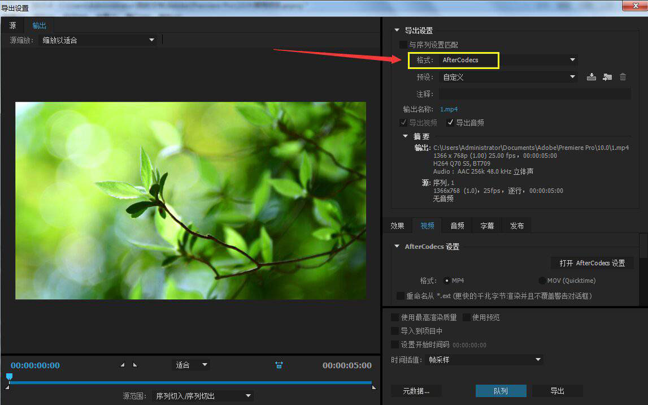Click the video preview image
This screenshot has width=648, height=405.
coord(190,201)
